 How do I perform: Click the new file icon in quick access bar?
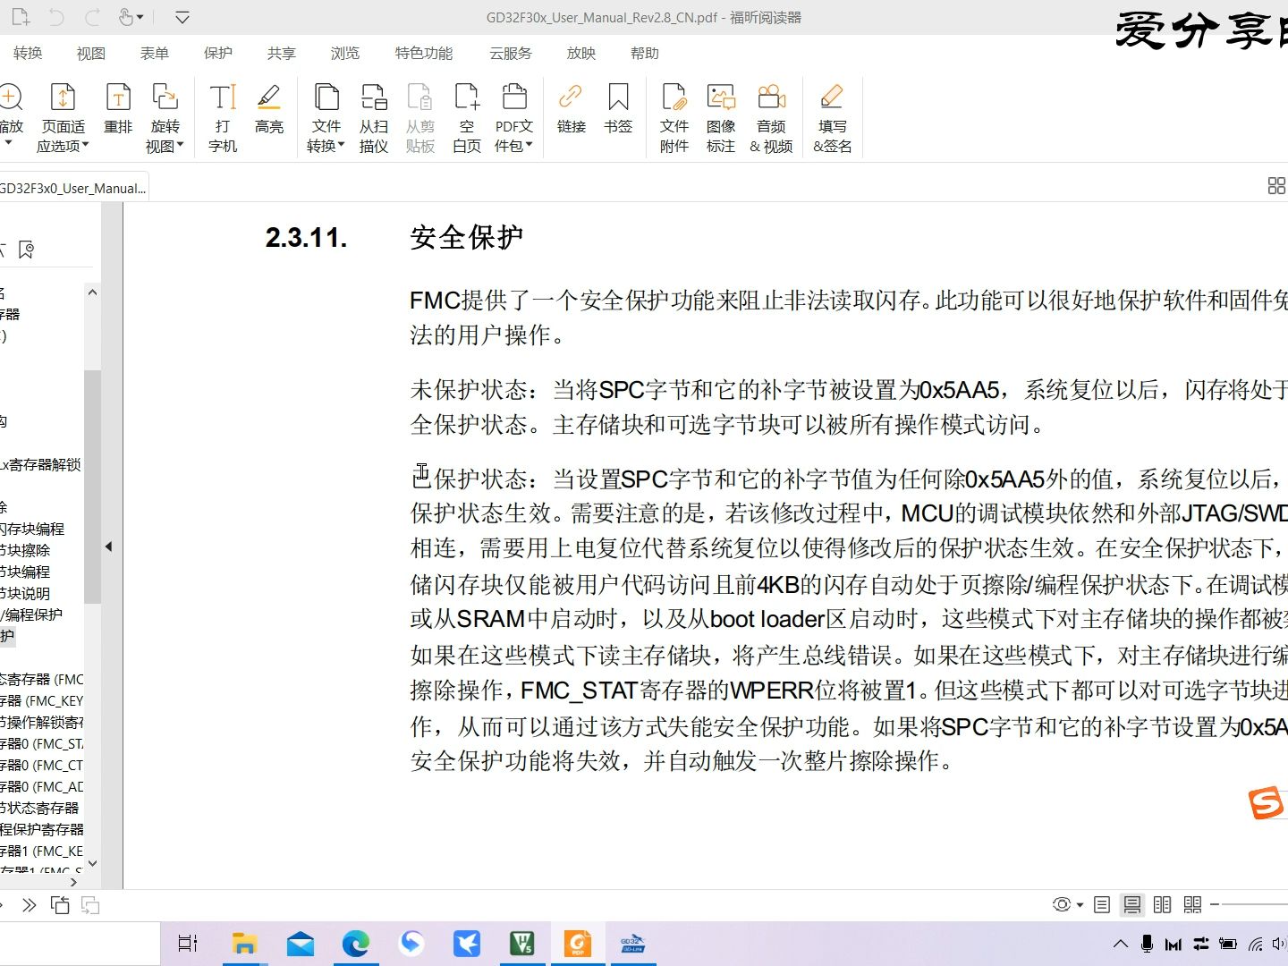pos(21,17)
